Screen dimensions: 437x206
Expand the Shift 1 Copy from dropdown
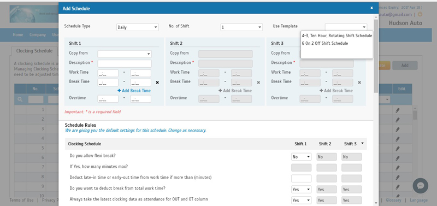[125, 54]
